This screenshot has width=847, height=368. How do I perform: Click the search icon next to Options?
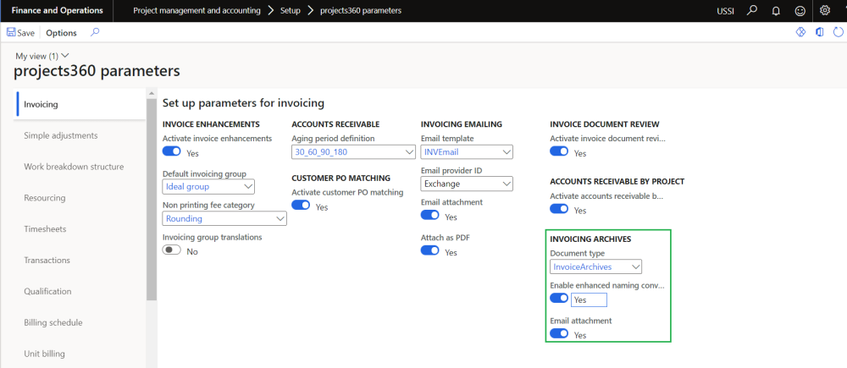click(95, 32)
